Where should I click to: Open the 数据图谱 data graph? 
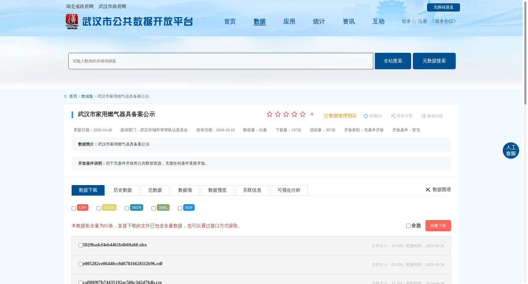pos(438,190)
